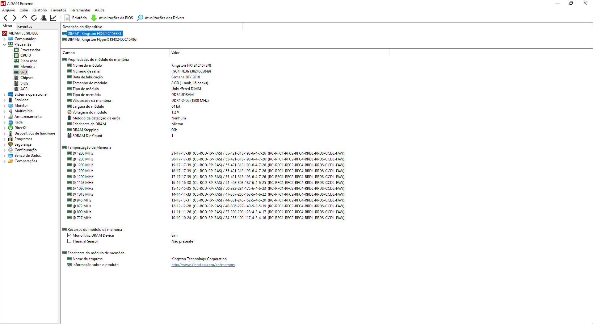Switch to the Menu tab
Screen dimensions: 593x324
pyautogui.click(x=7, y=26)
